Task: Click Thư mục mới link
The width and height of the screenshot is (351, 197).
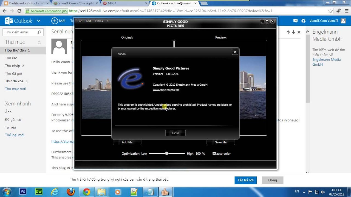Action: [x=15, y=89]
